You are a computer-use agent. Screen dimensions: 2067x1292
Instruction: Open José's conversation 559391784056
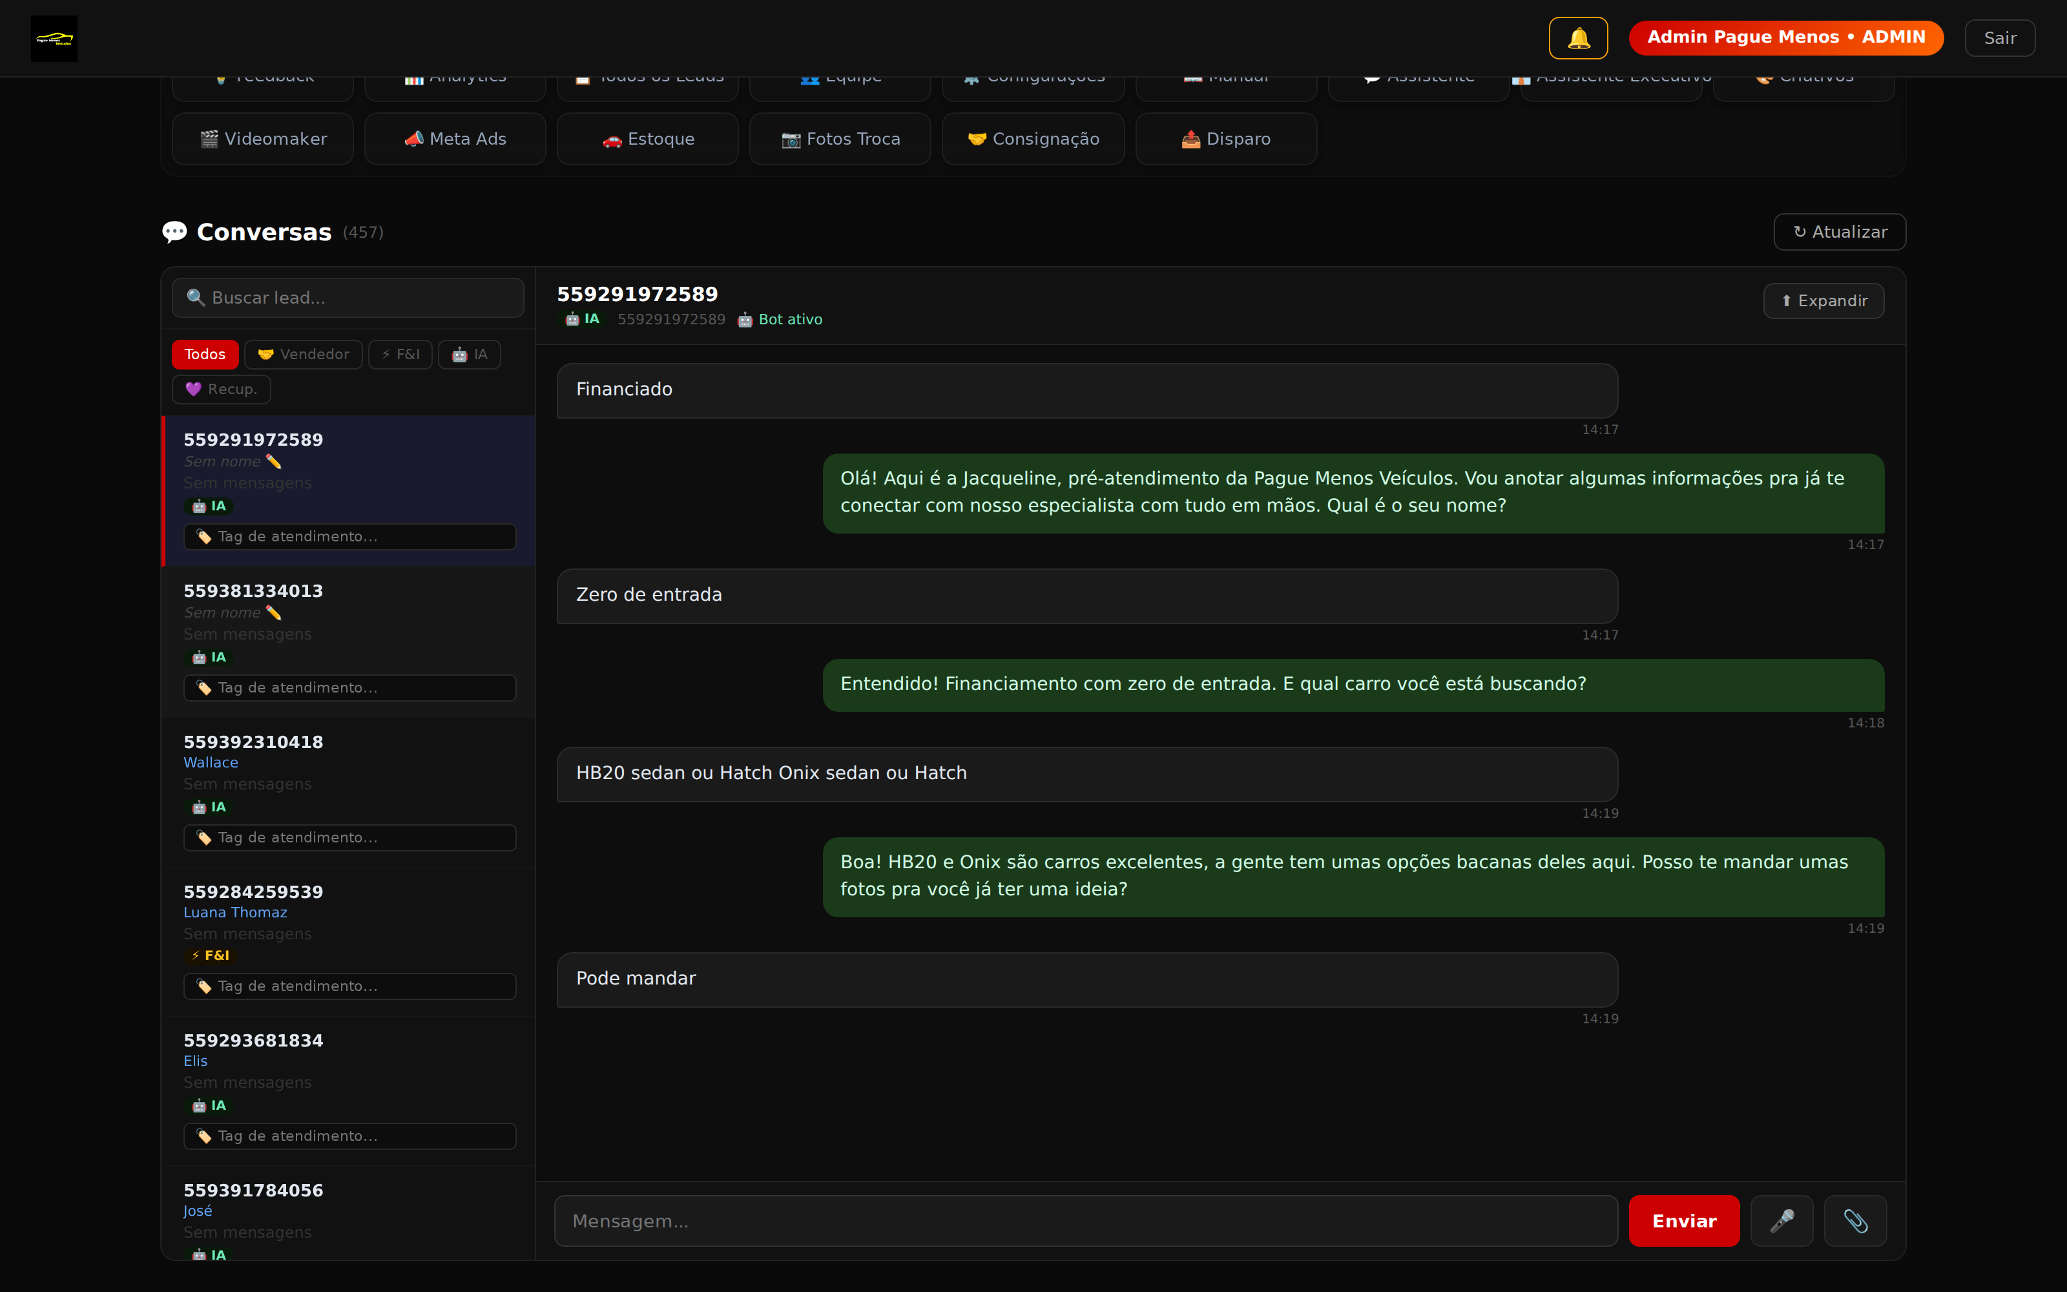[349, 1213]
